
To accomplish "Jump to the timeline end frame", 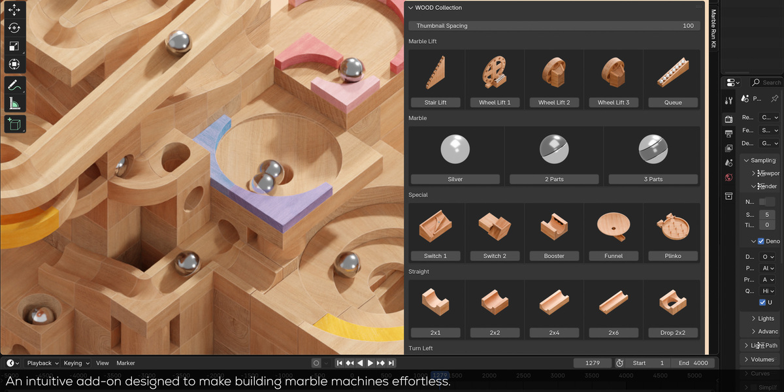I will [x=391, y=363].
